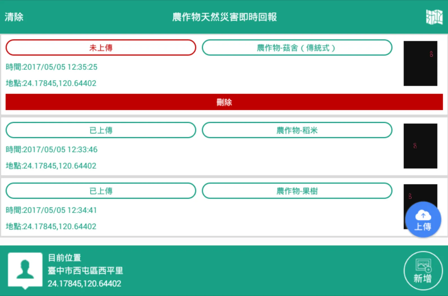Tap the 地點 coordinates in the 未上傳 entry
The height and width of the screenshot is (296, 448).
(51, 83)
